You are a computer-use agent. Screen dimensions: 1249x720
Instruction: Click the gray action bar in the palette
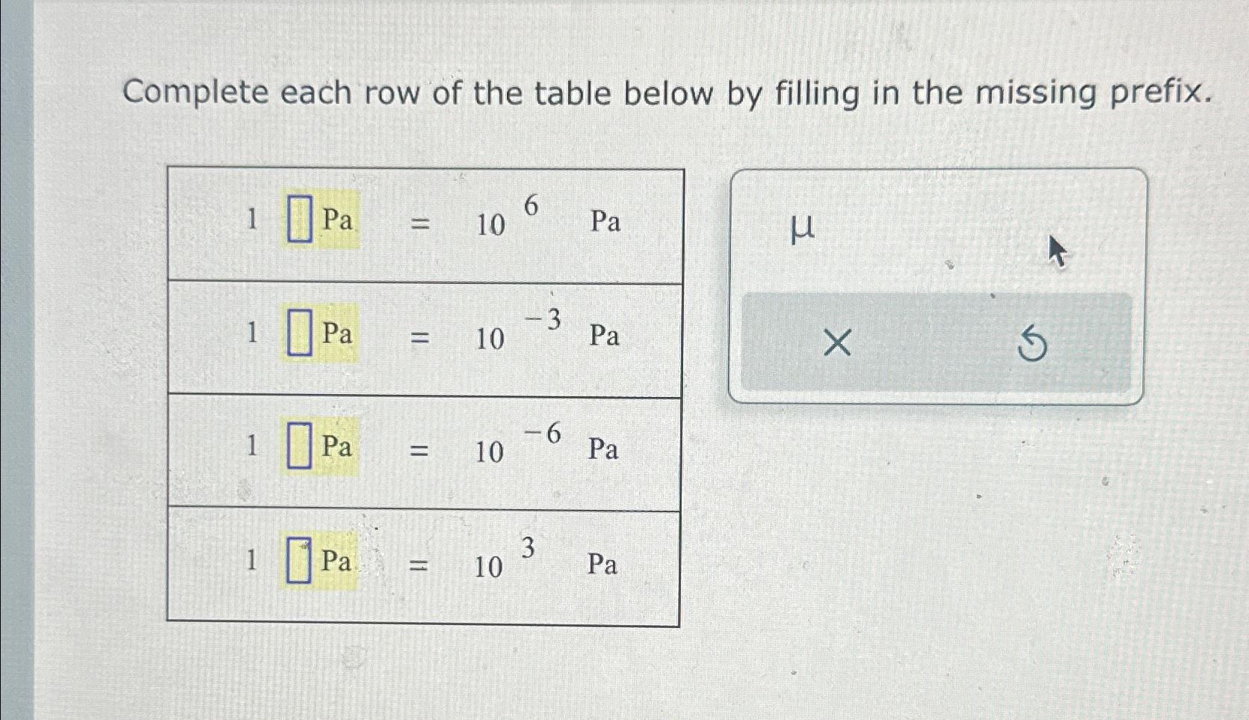tap(938, 343)
